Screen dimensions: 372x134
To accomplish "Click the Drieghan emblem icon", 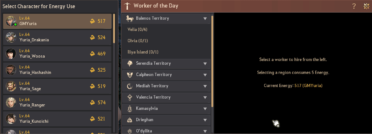I will (x=130, y=120).
